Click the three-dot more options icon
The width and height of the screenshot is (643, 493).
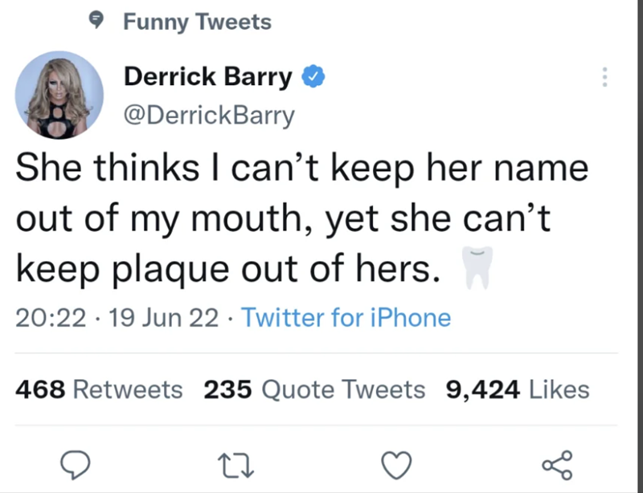604,76
